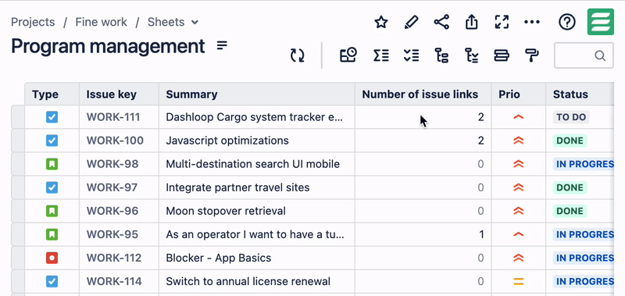Viewport: 625px width, 296px height.
Task: Click the pencil edit icon
Action: 411,22
